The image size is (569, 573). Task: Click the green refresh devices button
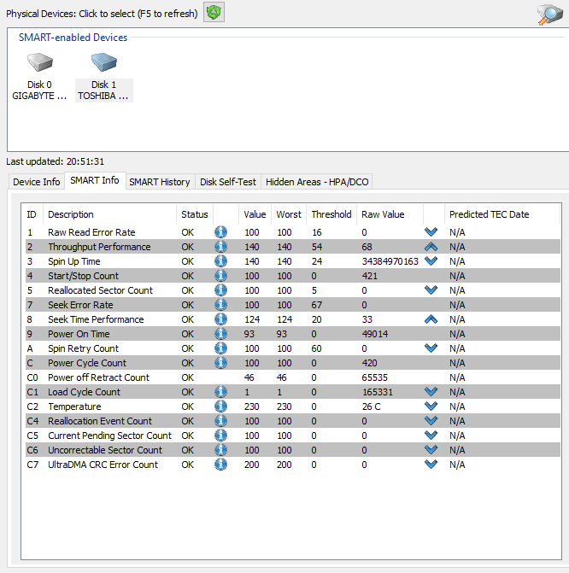tap(214, 12)
